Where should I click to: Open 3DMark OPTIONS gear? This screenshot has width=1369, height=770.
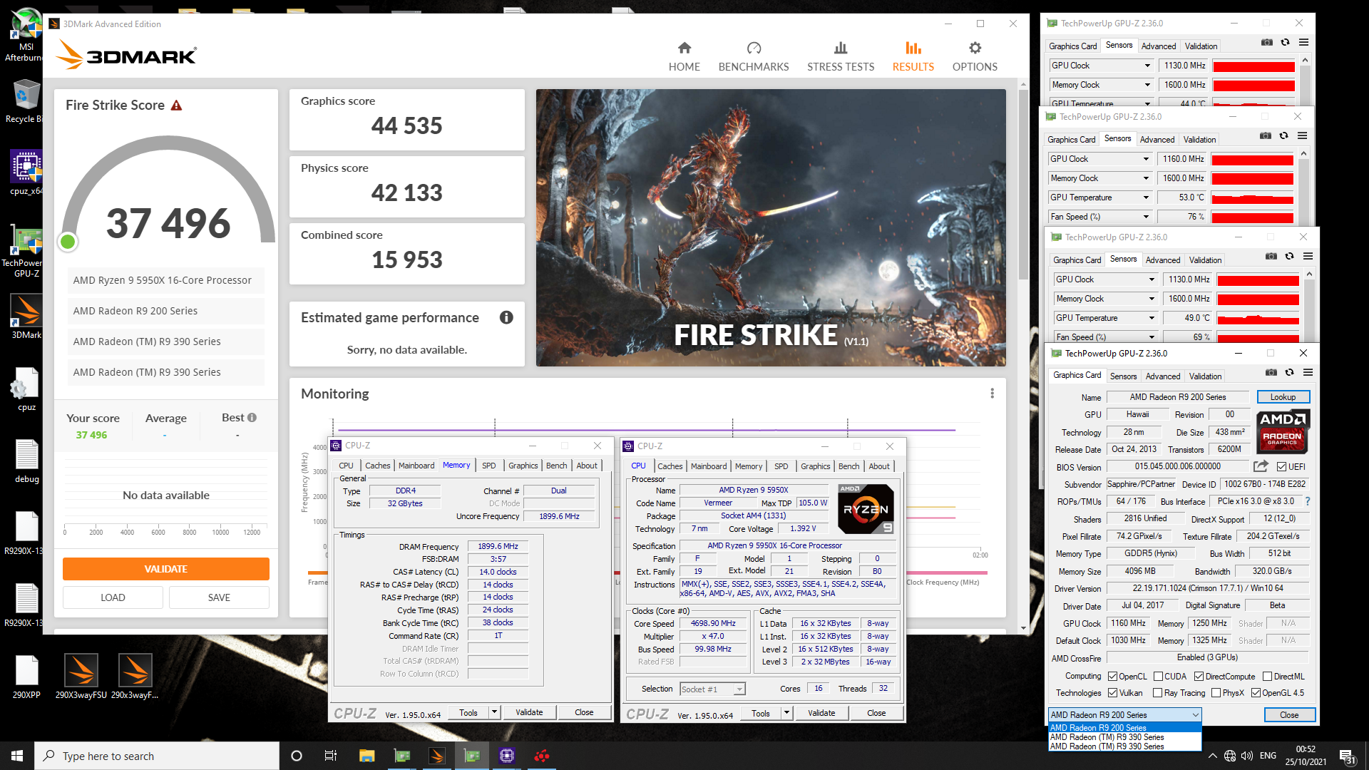coord(975,56)
